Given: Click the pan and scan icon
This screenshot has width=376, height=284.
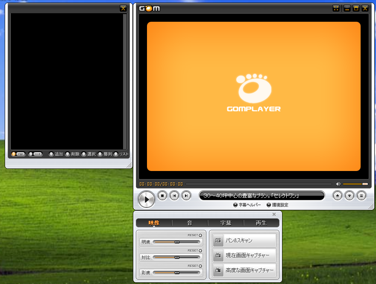Looking at the screenshot, I should (x=218, y=241).
